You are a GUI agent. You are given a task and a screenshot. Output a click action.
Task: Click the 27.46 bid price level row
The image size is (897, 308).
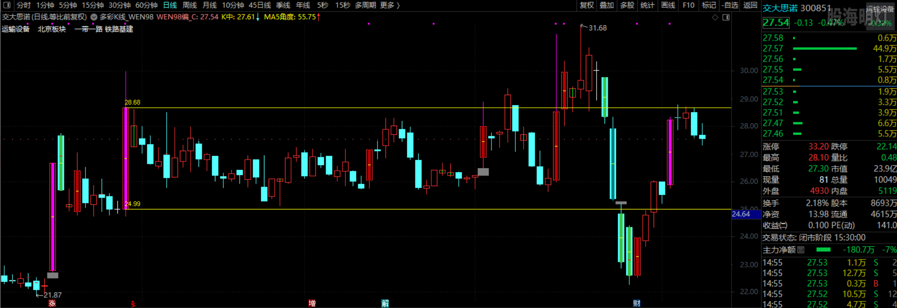pos(830,133)
